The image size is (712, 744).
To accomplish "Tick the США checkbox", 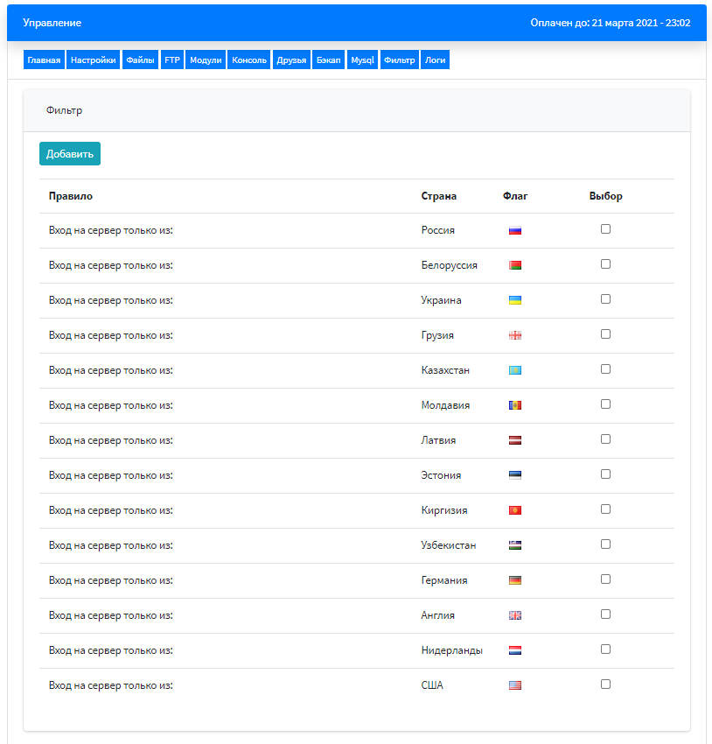I will pyautogui.click(x=605, y=684).
